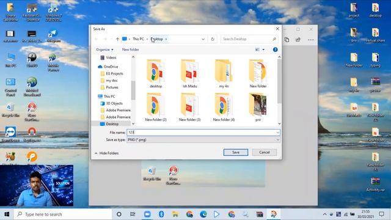Open the Help icon in Save As dialog
391x220 pixels.
click(x=275, y=50)
